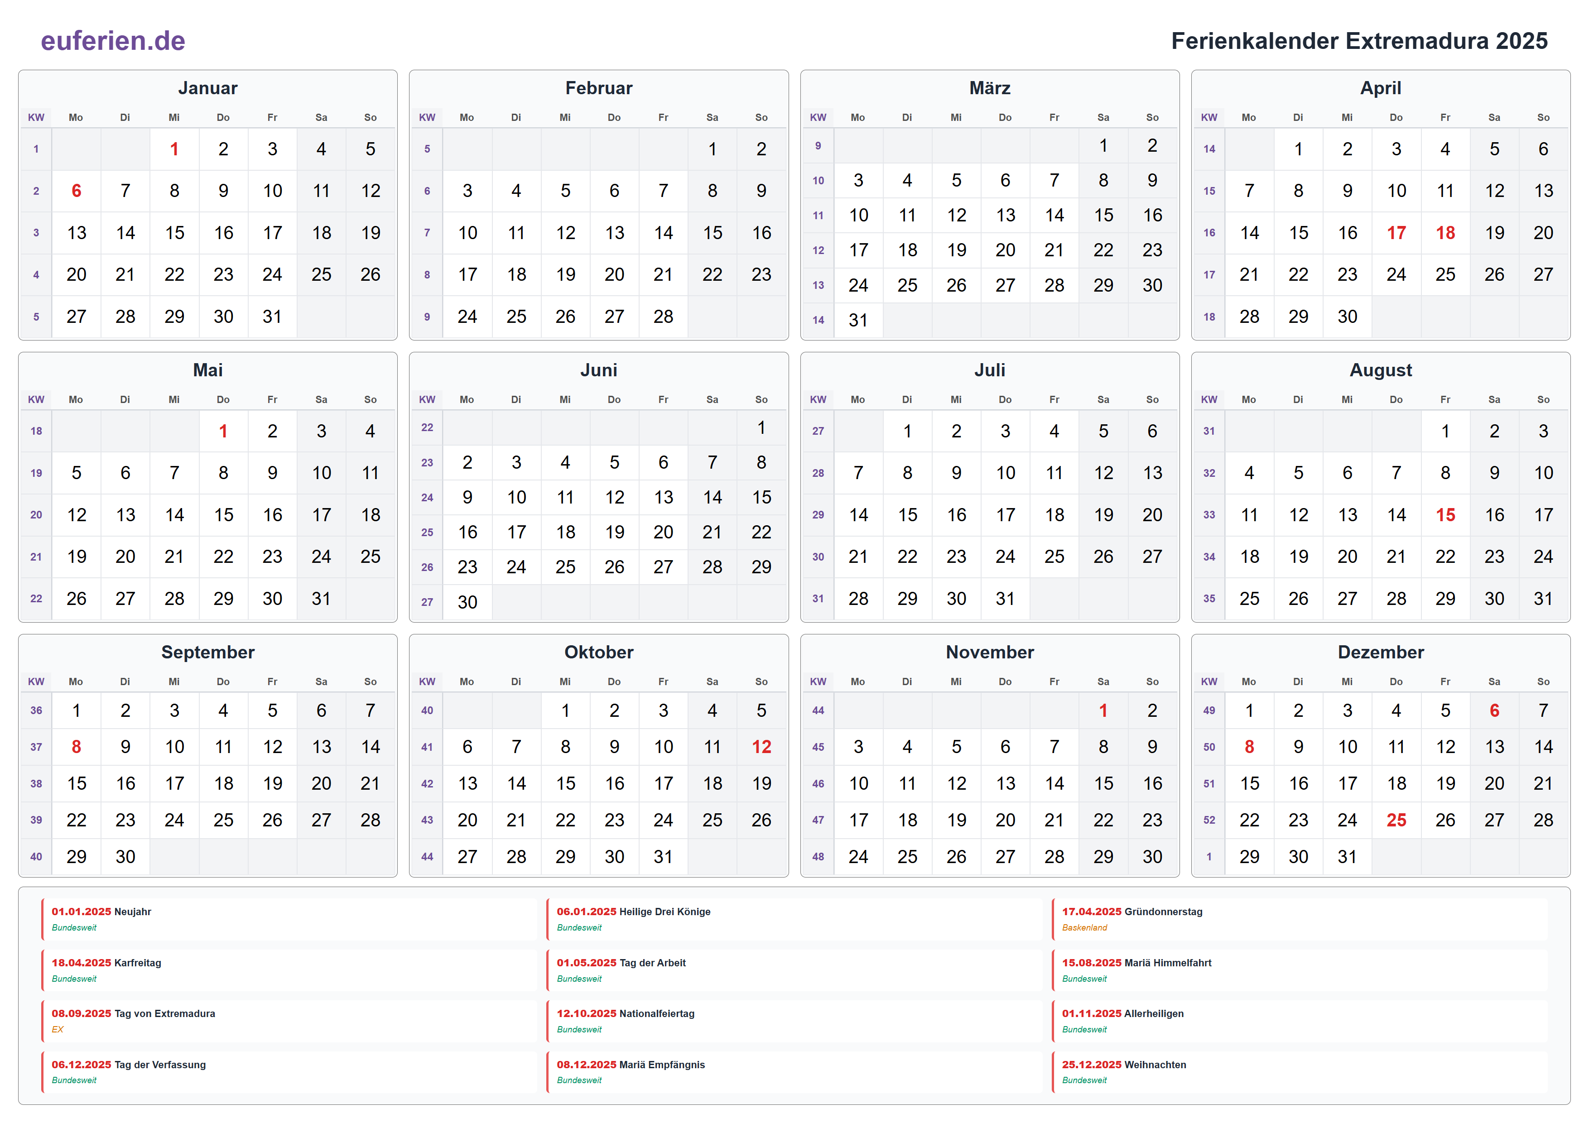Select the Oktober month heading
The height and width of the screenshot is (1123, 1589).
point(599,652)
